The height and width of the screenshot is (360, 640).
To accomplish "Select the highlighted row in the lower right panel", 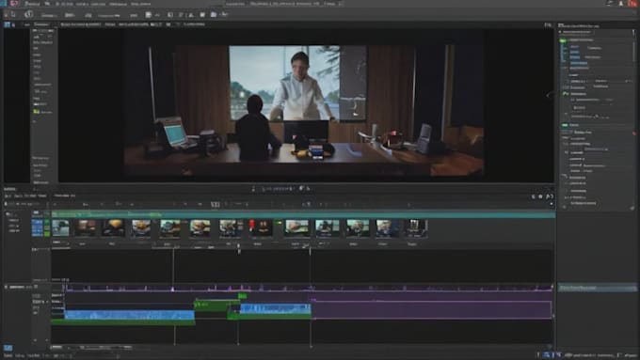I will 597,288.
